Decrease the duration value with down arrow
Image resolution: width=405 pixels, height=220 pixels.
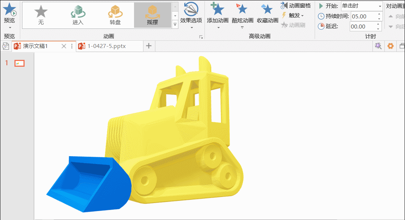379,19
